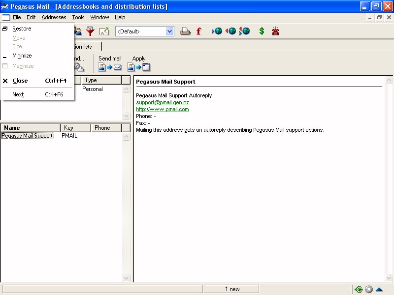Click the notepad with green pencil icon
This screenshot has height=295, width=394.
pyautogui.click(x=104, y=31)
